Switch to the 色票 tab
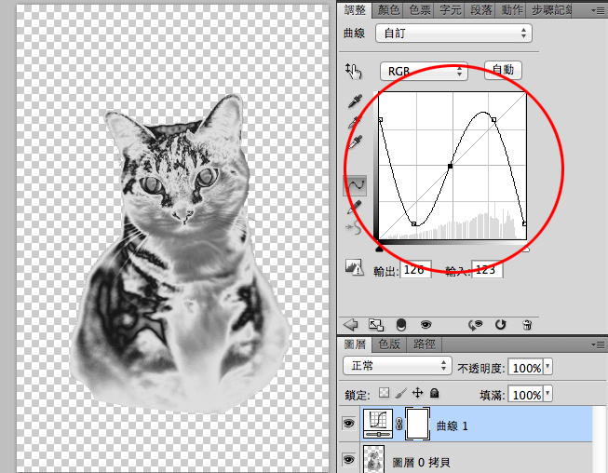Image resolution: width=608 pixels, height=473 pixels. [x=420, y=10]
